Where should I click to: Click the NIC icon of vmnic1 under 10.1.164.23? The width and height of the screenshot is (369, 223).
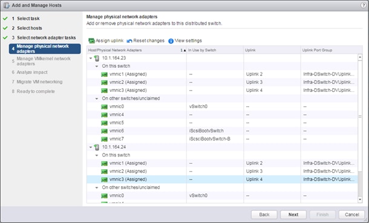coord(104,75)
